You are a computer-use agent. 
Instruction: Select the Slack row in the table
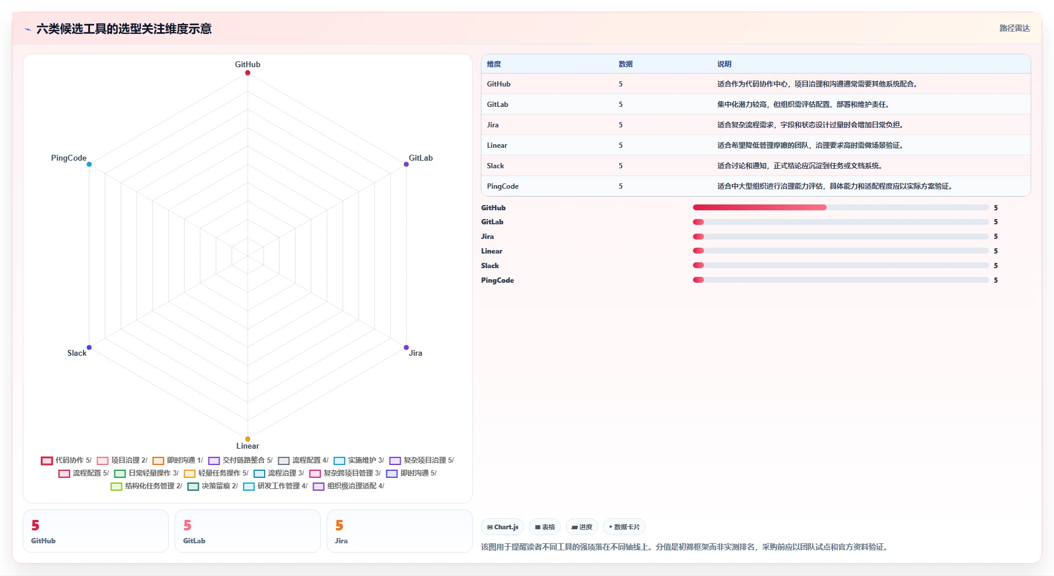756,166
